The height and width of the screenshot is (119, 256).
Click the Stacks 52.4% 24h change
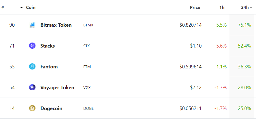pos(244,46)
